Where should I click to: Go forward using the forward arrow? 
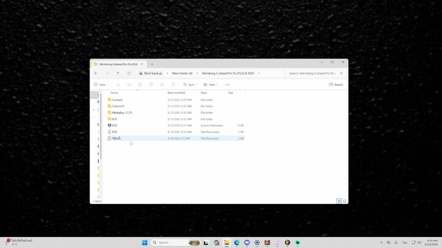(107, 73)
